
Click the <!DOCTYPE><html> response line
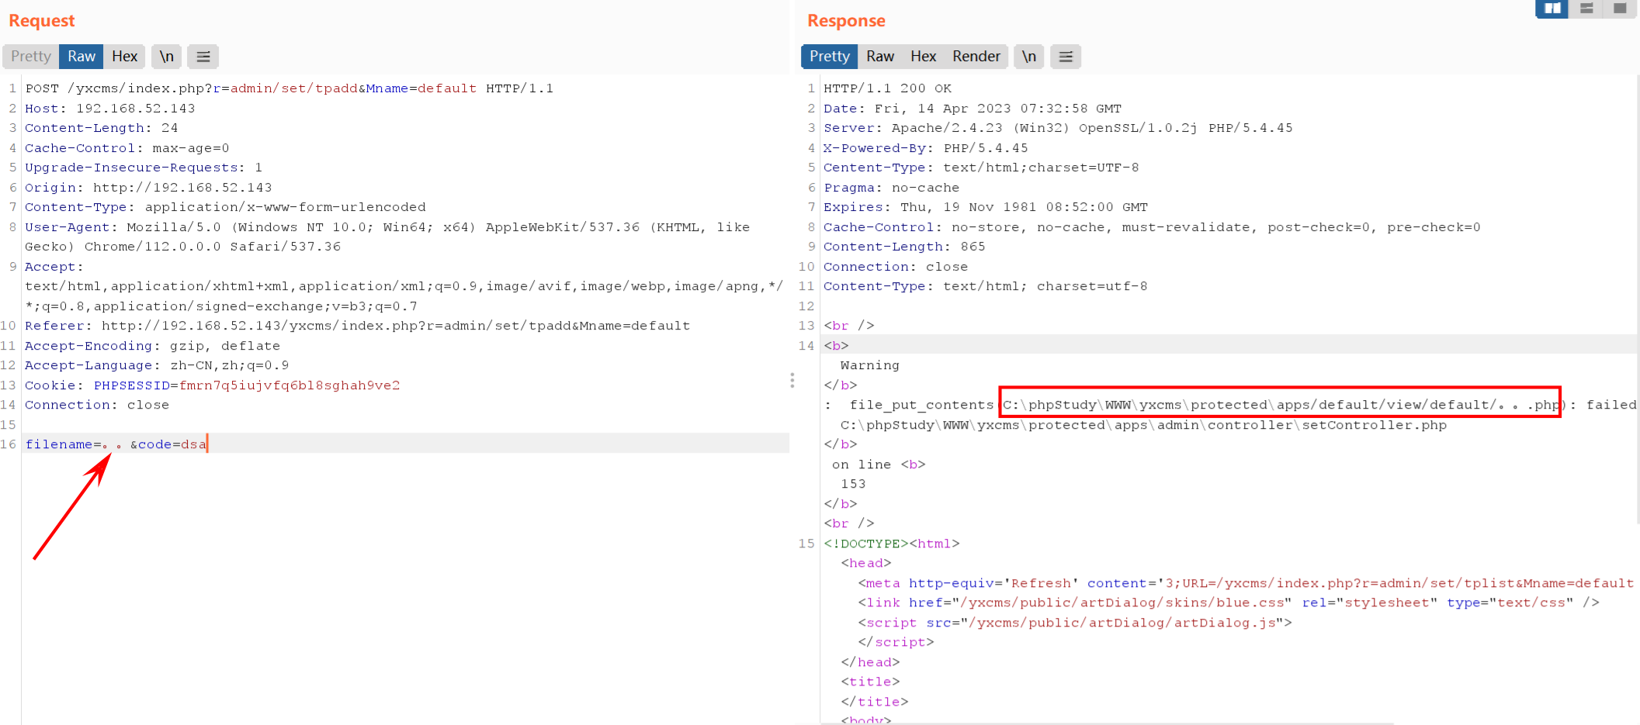coord(892,544)
